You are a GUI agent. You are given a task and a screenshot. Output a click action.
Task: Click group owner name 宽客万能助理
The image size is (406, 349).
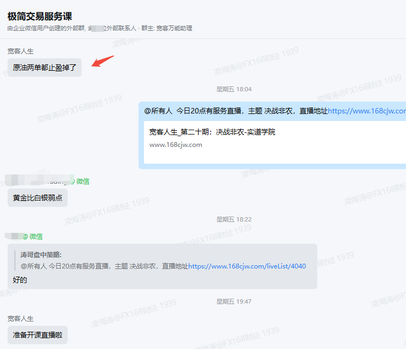click(174, 28)
